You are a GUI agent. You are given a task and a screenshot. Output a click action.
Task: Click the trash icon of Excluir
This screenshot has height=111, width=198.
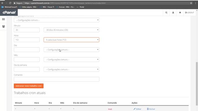148,109
